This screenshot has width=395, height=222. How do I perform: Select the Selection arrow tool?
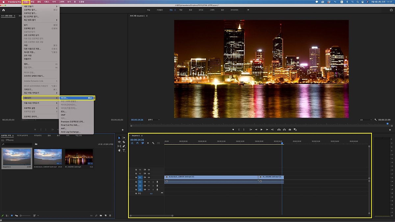[119, 138]
